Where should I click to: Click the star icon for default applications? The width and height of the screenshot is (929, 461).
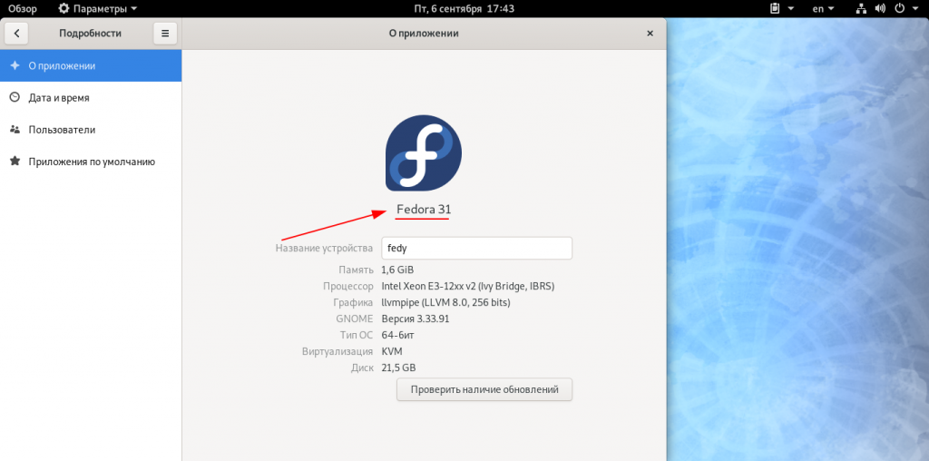15,162
